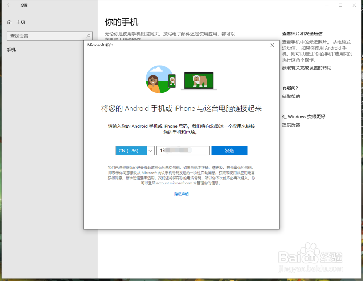363x281 pixels.
Task: Click the 有疑问? heading
Action: pos(290,88)
